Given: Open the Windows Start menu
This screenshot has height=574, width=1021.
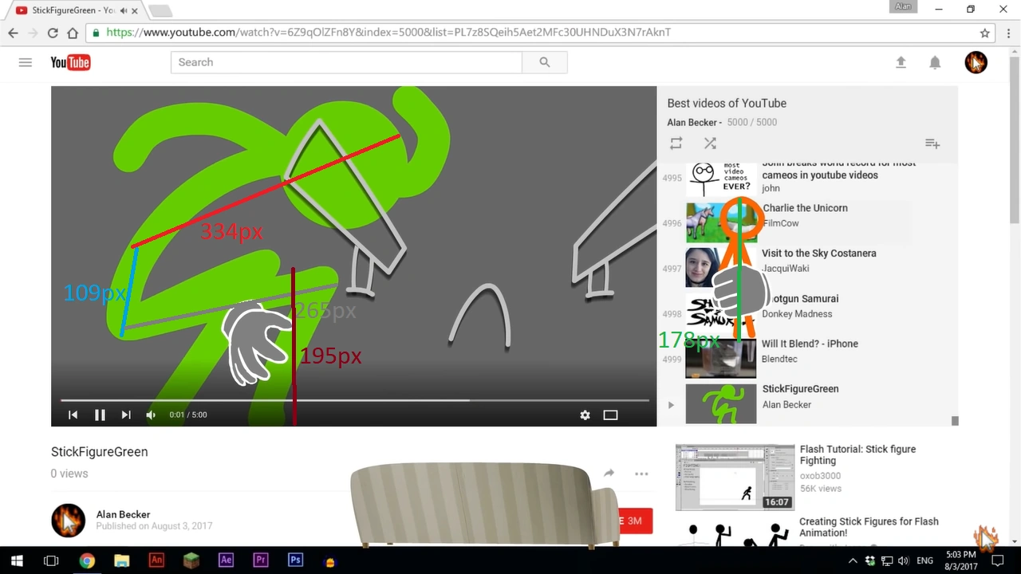Looking at the screenshot, I should coord(17,560).
